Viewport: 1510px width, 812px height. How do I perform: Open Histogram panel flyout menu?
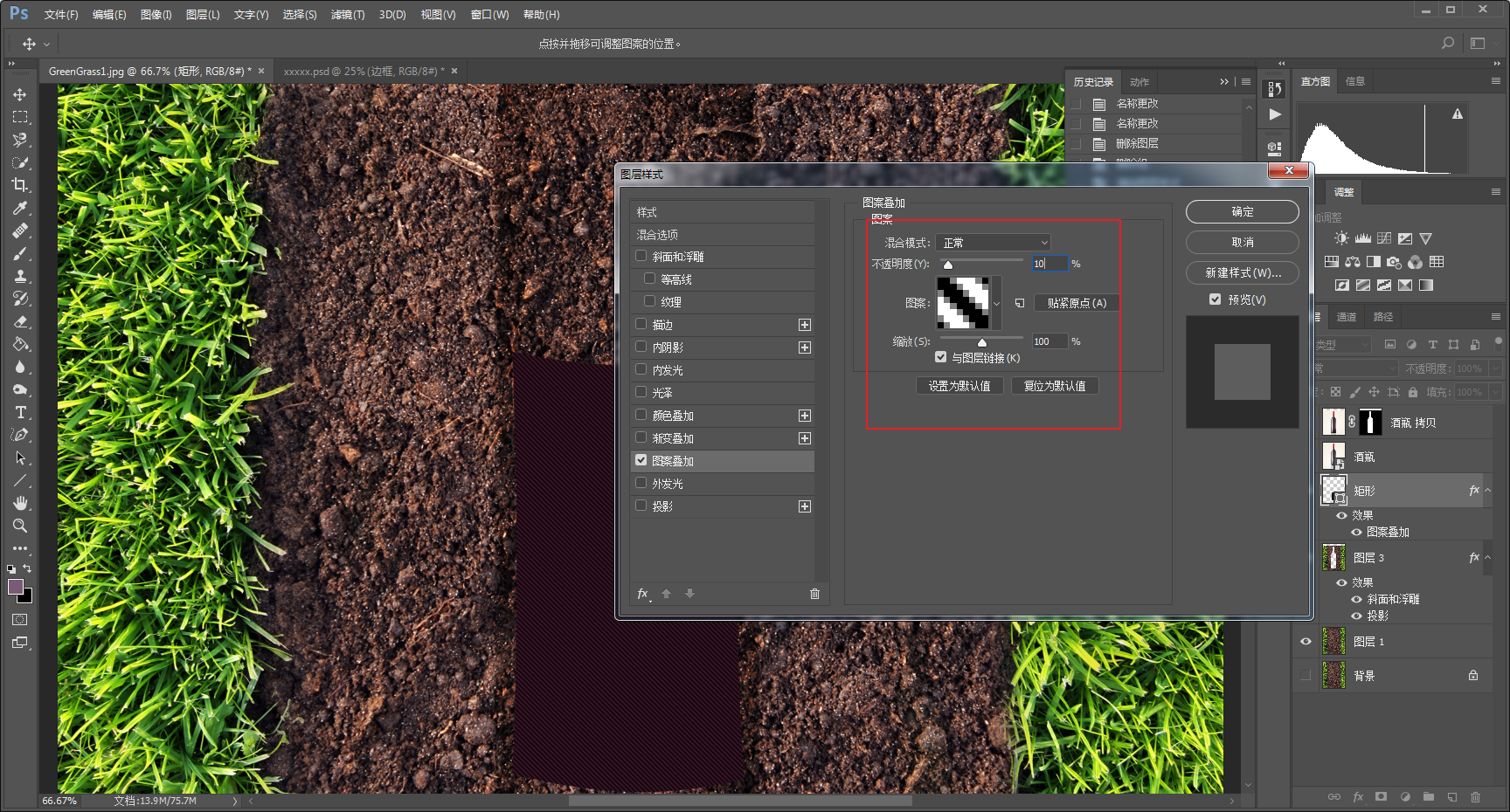(1496, 81)
